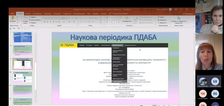Image resolution: width=224 pixels, height=106 pixels.
Task: Click the Поделиться share button
Action: coord(188,14)
